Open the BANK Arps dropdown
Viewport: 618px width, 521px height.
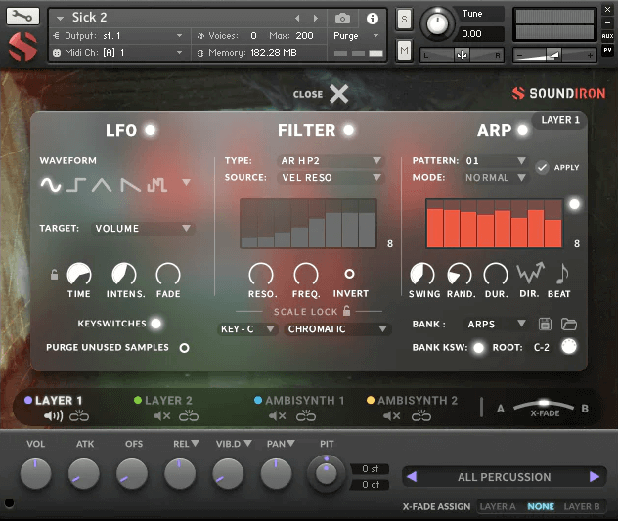(497, 324)
